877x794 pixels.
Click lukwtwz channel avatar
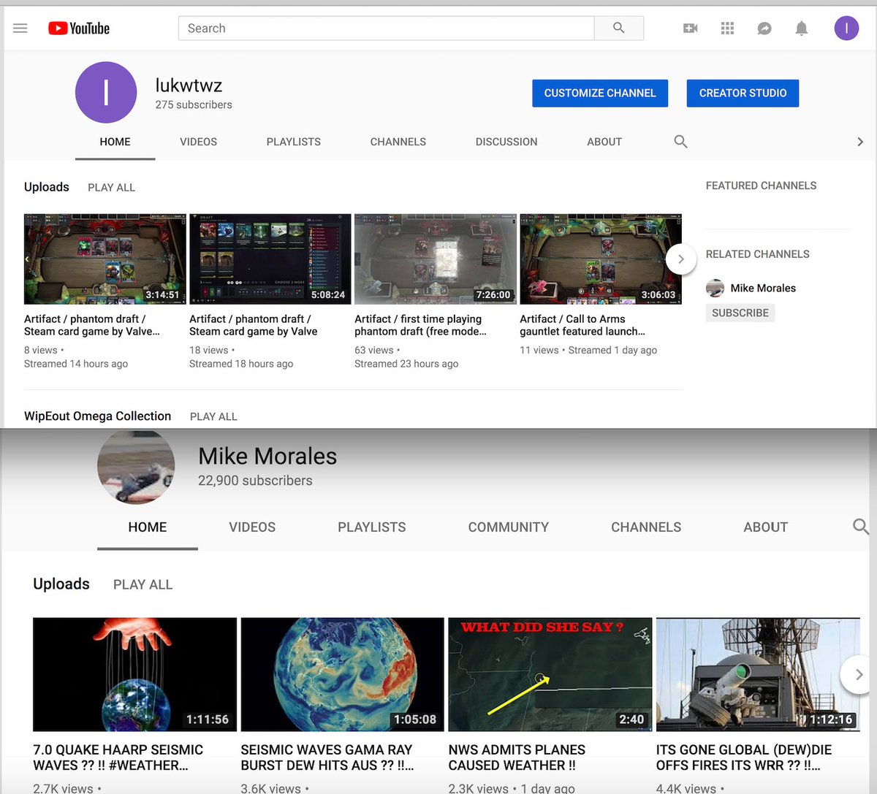tap(106, 93)
